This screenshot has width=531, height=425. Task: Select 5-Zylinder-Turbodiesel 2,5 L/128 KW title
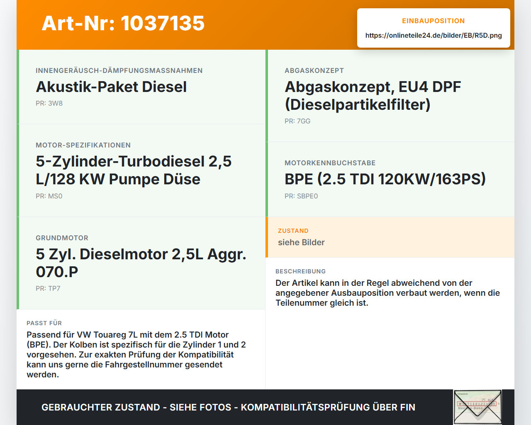point(134,170)
